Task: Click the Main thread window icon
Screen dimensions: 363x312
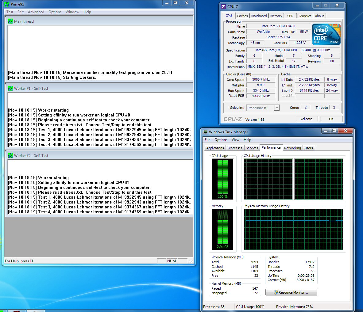Action: (x=10, y=21)
